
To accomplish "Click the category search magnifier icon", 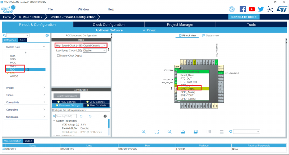I will pyautogui.click(x=4, y=35).
